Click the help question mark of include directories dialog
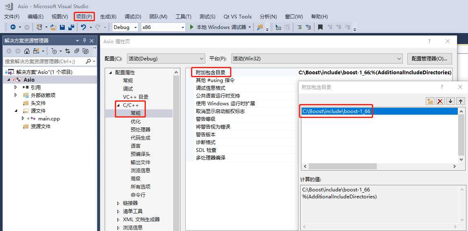 coord(442,87)
